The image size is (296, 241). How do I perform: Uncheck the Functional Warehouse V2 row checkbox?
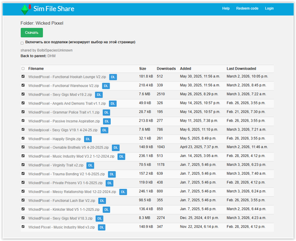[x=23, y=85]
